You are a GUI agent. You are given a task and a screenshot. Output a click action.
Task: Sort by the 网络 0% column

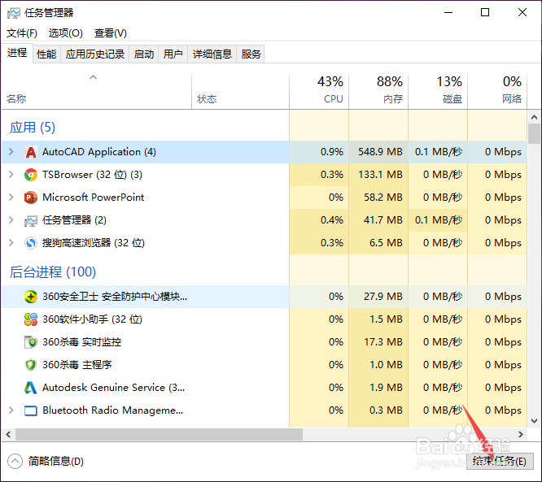point(497,92)
